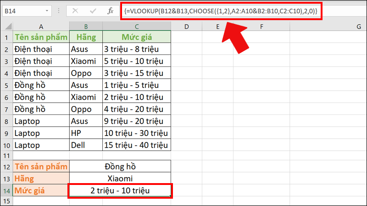This screenshot has height=206, width=367.
Task: Select row 1 header
Action: [6, 37]
